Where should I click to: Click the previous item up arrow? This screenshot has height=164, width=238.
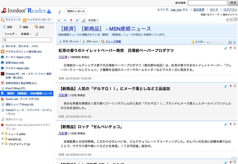59,20
